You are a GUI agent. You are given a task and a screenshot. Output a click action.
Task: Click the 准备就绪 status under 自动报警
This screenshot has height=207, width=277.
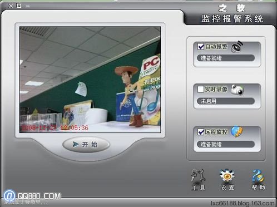pyautogui.click(x=226, y=58)
